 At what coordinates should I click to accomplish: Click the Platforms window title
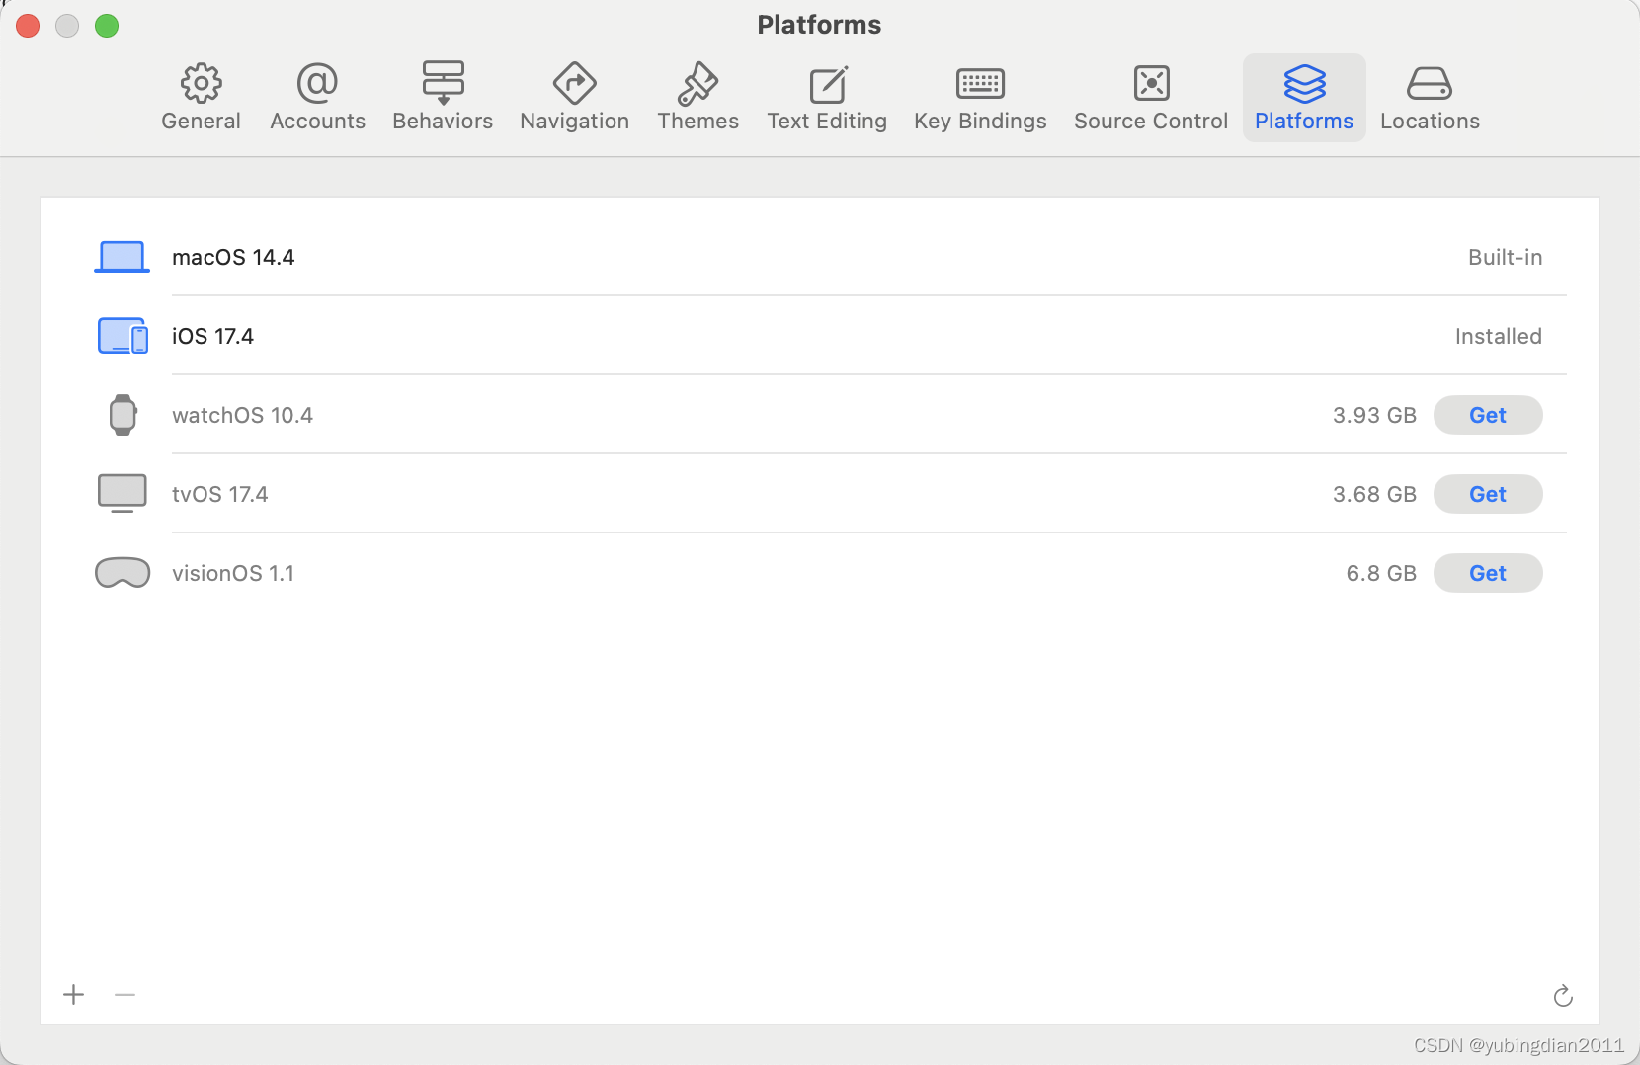click(x=819, y=25)
